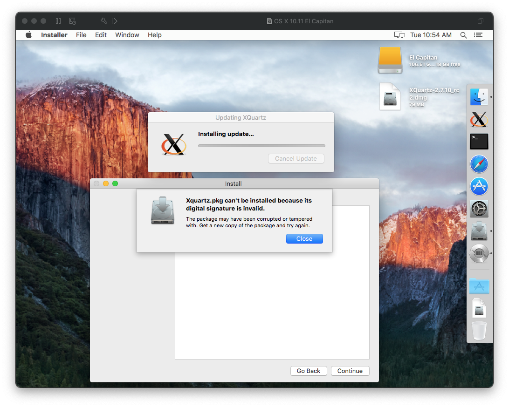
Task: Click the VM window resize icon top right
Action: point(481,21)
